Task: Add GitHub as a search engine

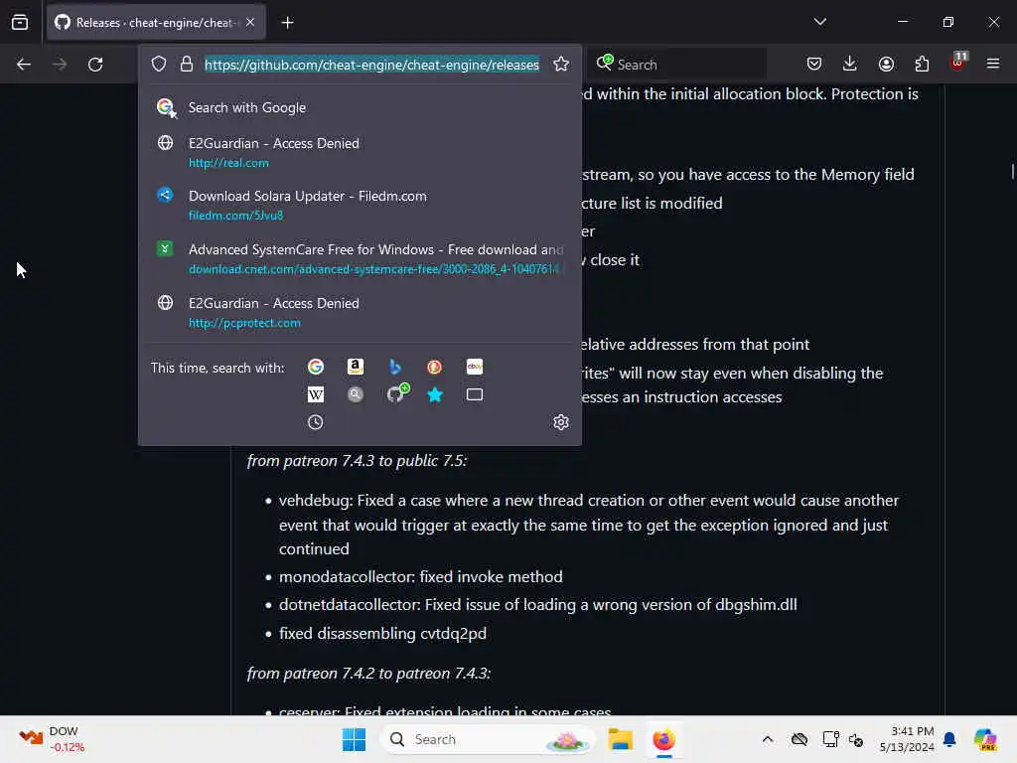Action: pos(397,393)
